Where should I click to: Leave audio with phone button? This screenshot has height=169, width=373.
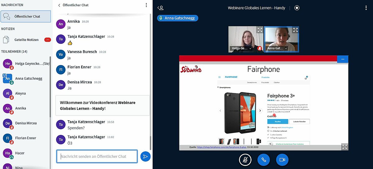264,160
